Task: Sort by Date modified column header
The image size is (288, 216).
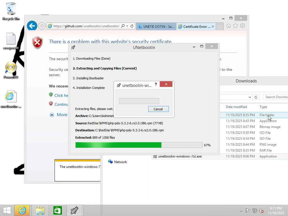Action: coord(236,107)
